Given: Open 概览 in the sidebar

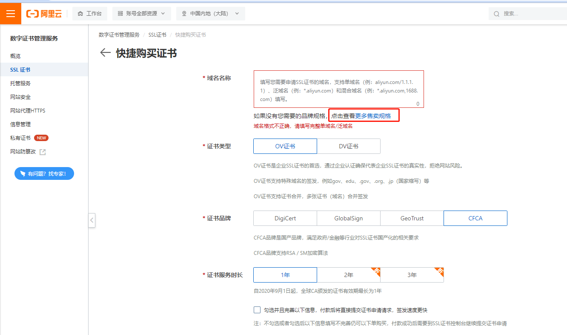Looking at the screenshot, I should (x=15, y=56).
